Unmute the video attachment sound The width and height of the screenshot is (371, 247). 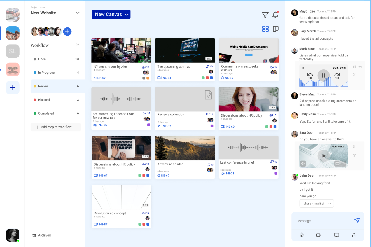303,164
